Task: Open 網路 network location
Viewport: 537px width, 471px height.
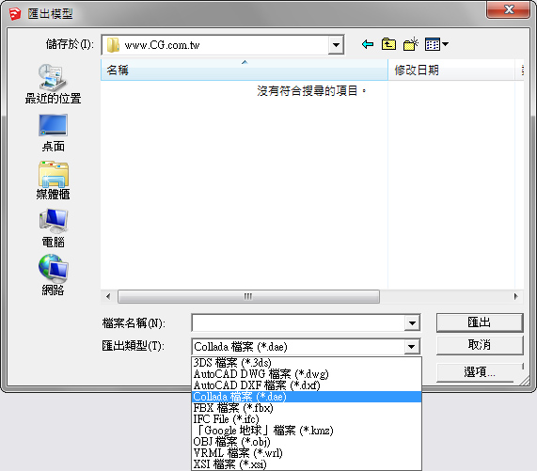Action: pyautogui.click(x=53, y=275)
